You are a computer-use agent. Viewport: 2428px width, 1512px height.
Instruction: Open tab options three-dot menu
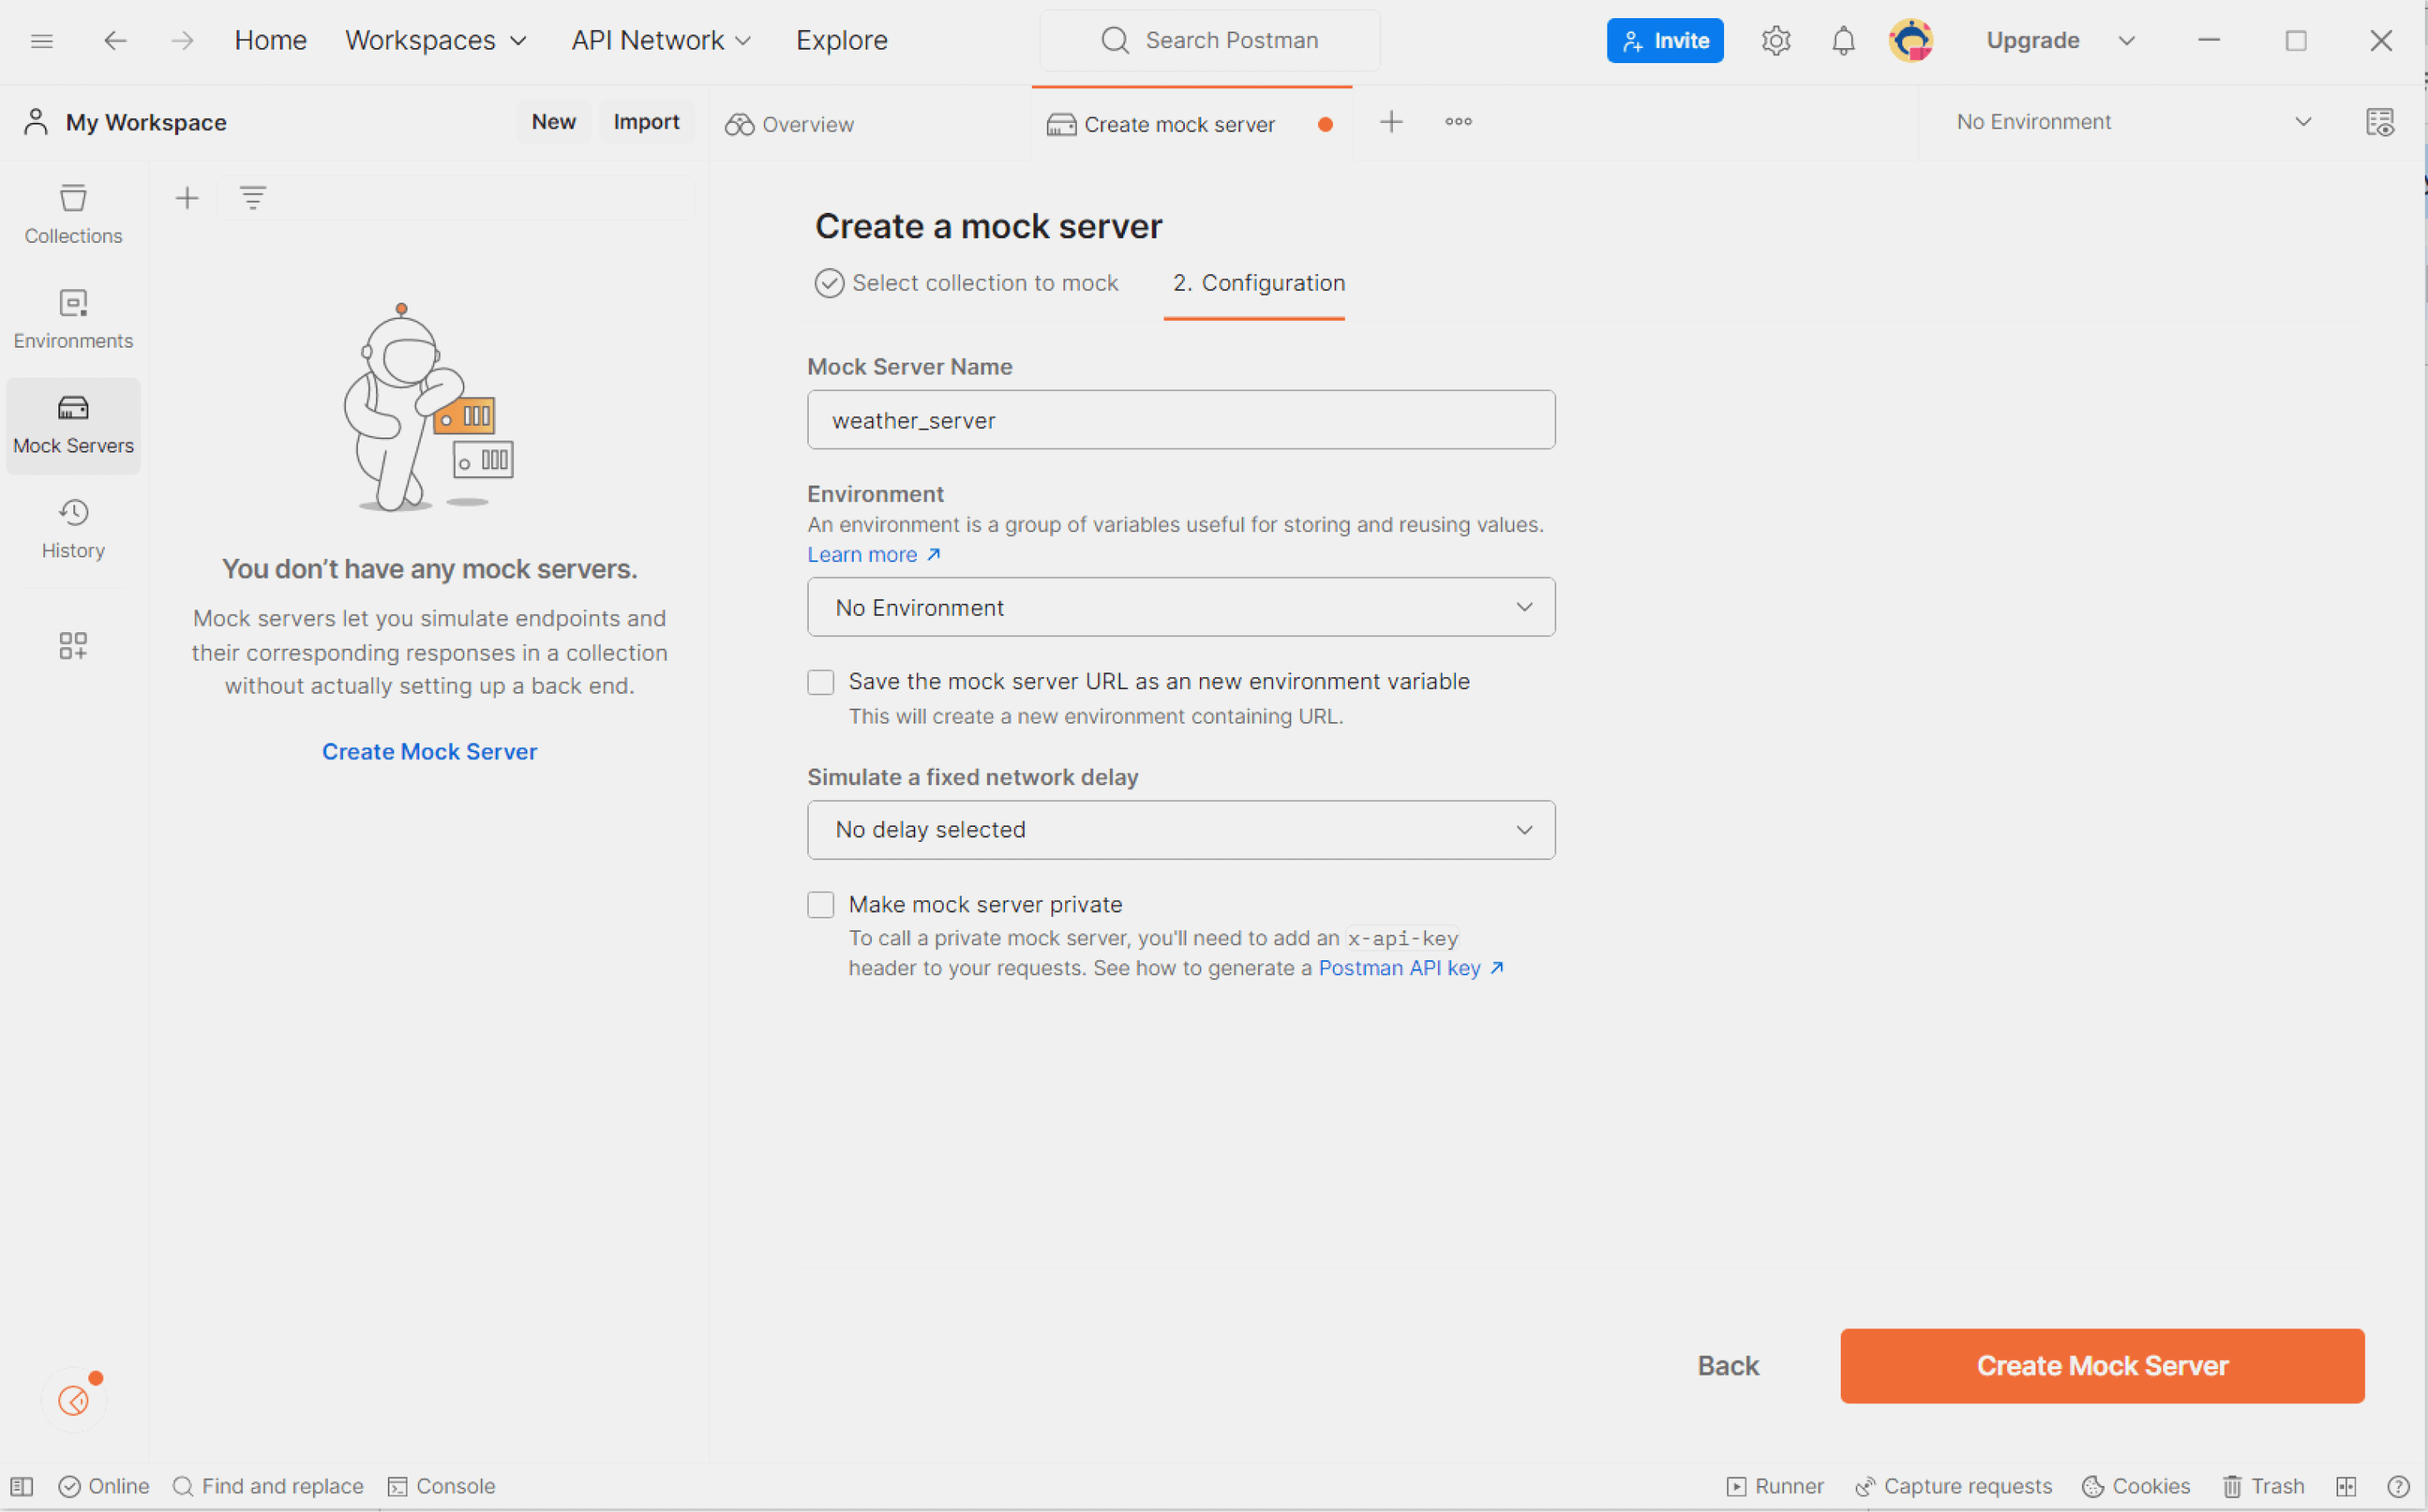click(1458, 122)
